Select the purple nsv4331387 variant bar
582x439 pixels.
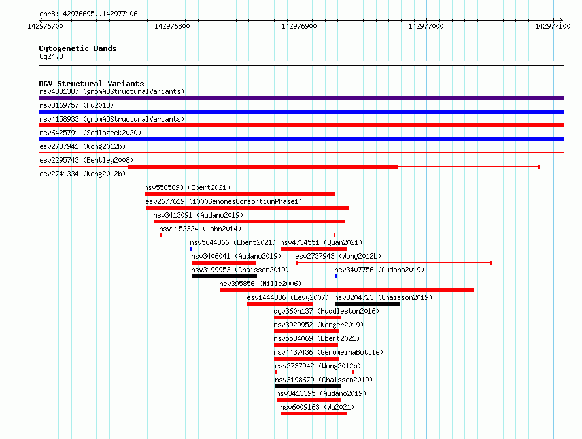301,98
